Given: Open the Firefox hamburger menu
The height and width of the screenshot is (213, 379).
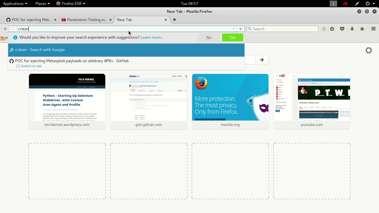Looking at the screenshot, I should pyautogui.click(x=373, y=29).
